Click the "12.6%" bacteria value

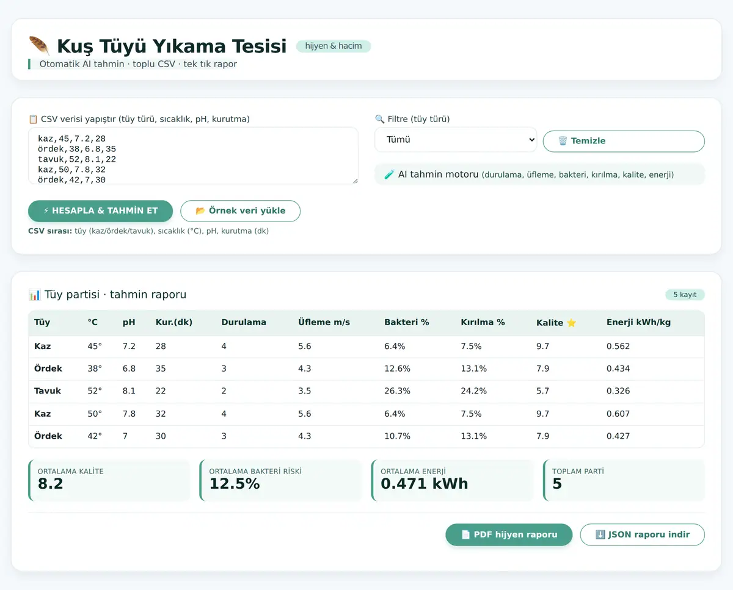[x=397, y=369]
